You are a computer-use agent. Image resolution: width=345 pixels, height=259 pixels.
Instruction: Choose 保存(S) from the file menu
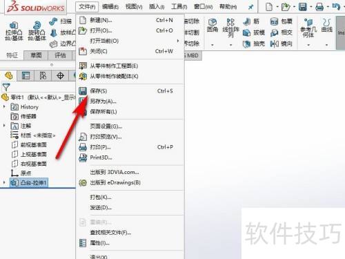pyautogui.click(x=130, y=91)
